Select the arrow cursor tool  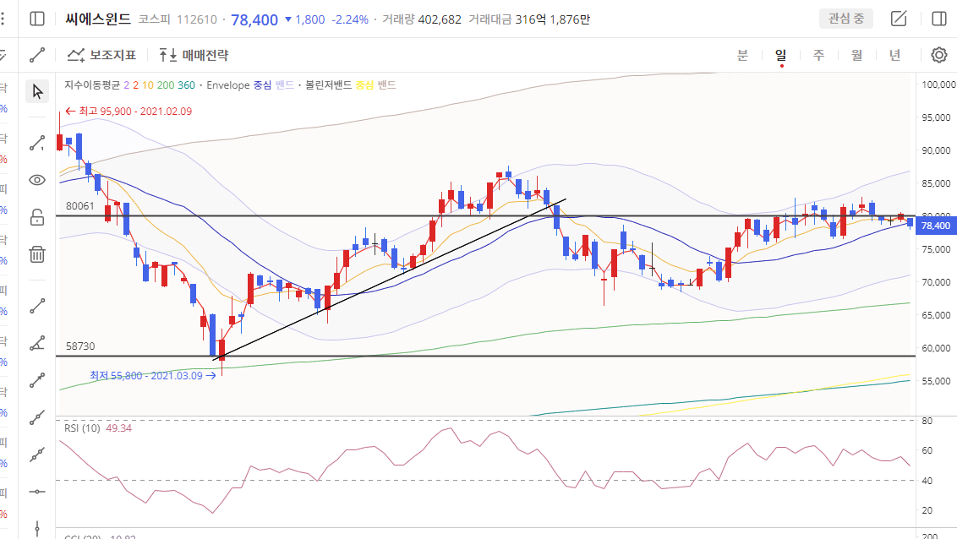point(37,91)
